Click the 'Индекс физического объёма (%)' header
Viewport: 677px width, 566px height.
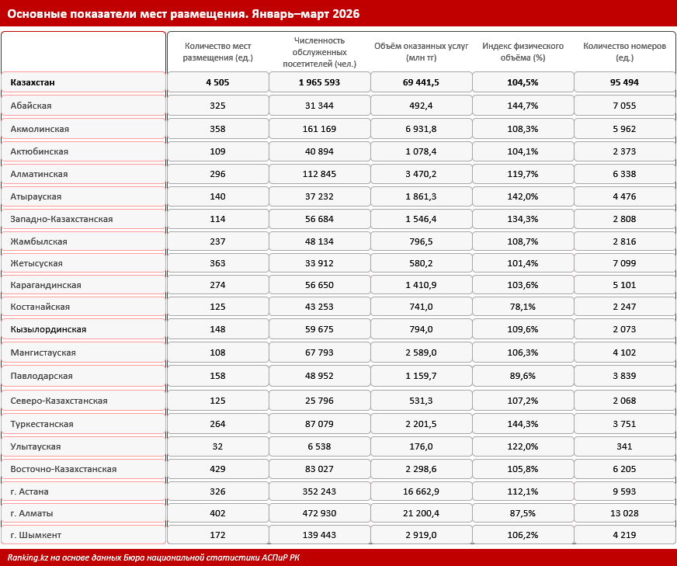click(523, 52)
